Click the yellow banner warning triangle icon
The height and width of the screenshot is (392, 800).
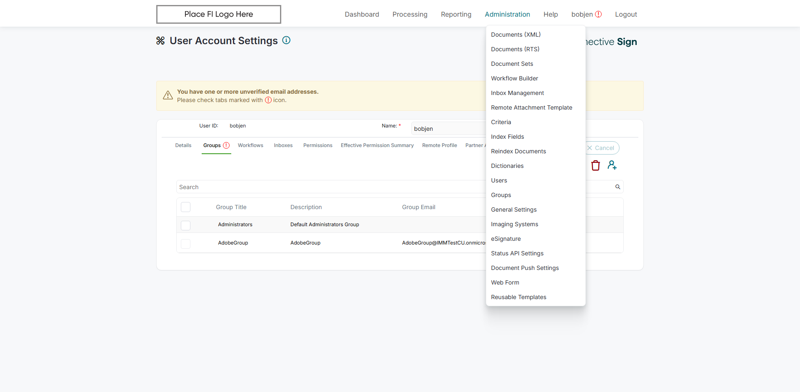[168, 95]
